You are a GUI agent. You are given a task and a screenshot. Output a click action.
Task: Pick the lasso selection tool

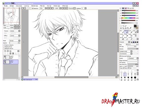pos(123,26)
